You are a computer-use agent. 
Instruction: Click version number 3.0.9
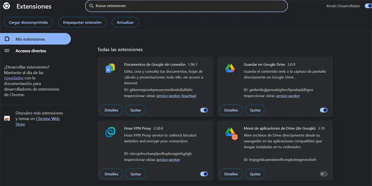tap(291, 64)
